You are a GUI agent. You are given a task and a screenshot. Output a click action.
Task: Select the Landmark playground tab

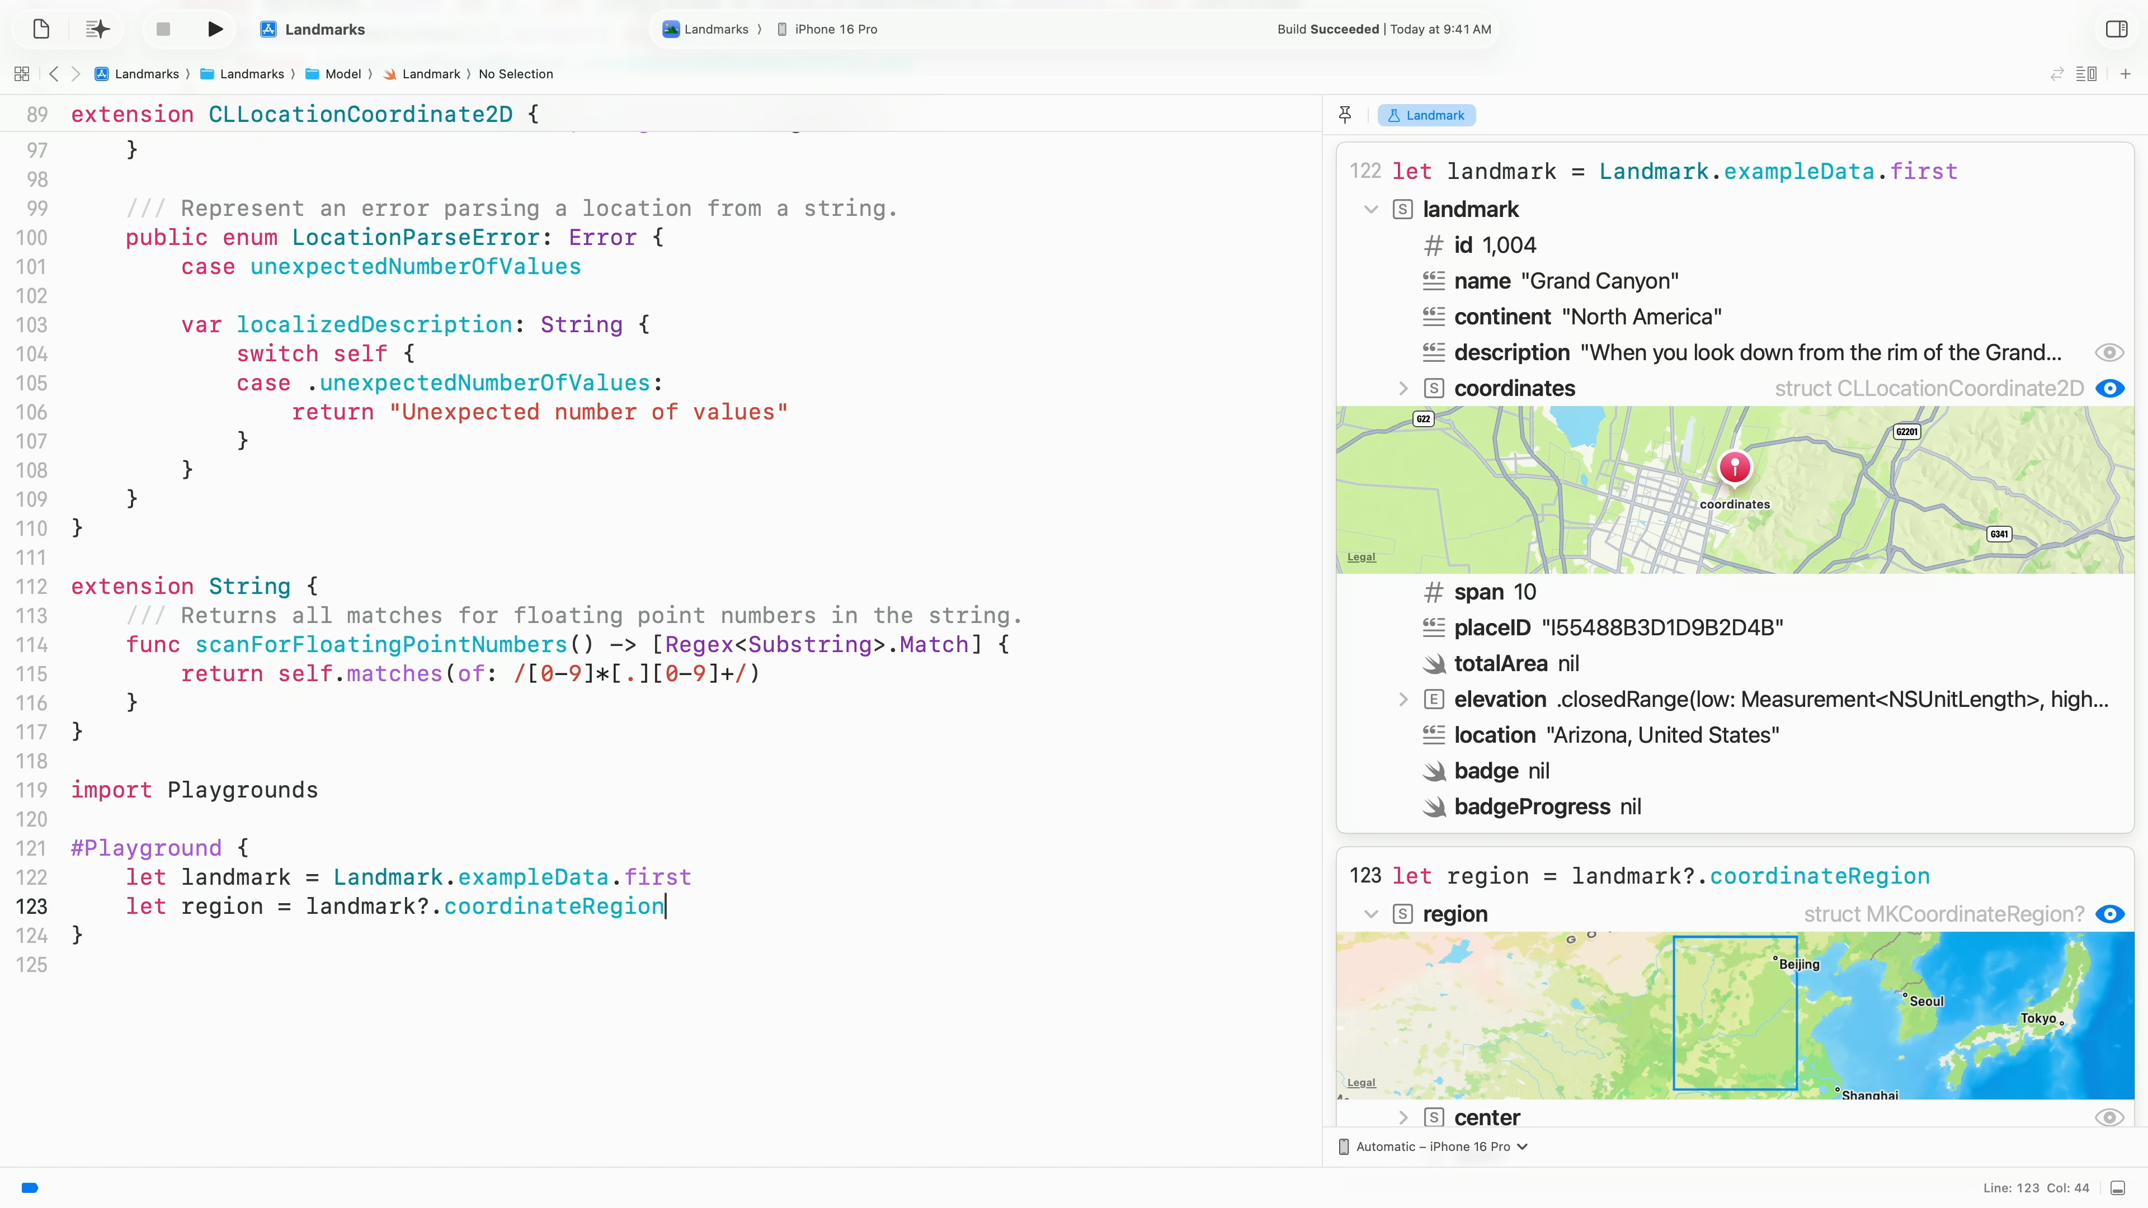click(x=1426, y=115)
